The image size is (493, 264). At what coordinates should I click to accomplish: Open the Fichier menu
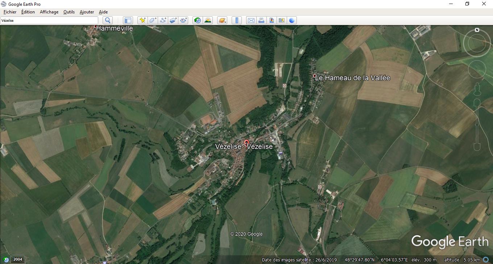point(10,12)
